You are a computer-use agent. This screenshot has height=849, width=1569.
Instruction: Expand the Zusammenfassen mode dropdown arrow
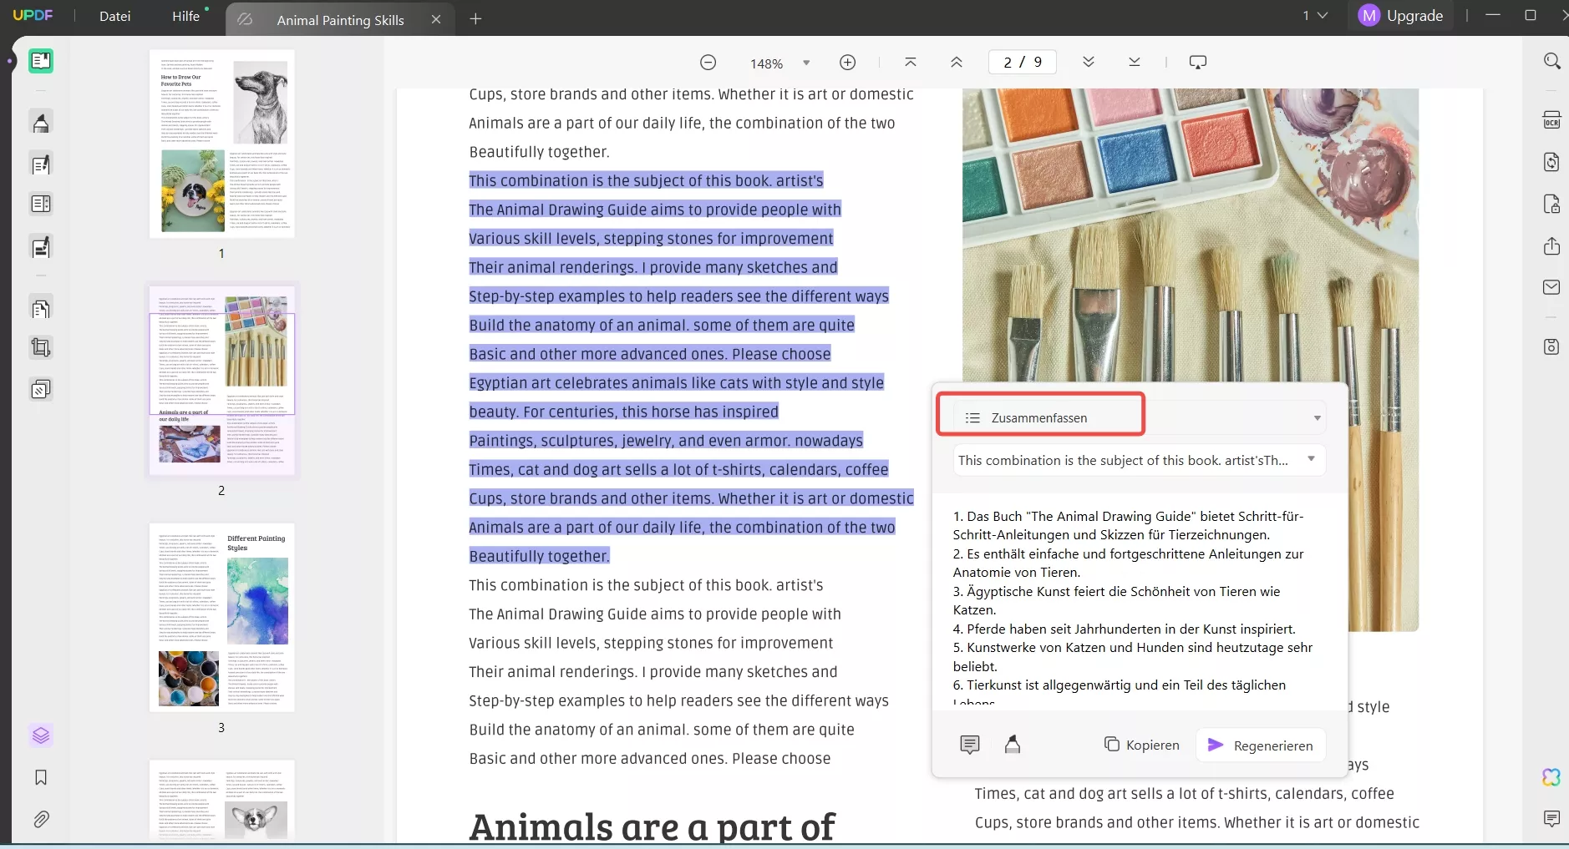point(1317,417)
